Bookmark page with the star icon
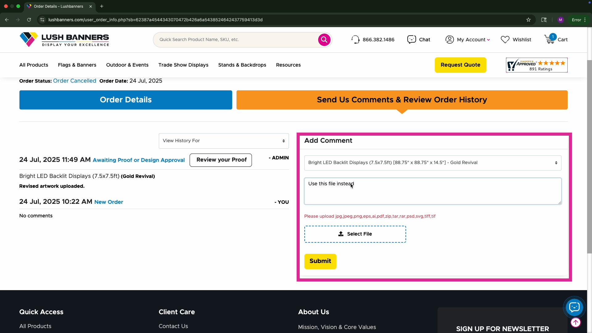 (528, 20)
